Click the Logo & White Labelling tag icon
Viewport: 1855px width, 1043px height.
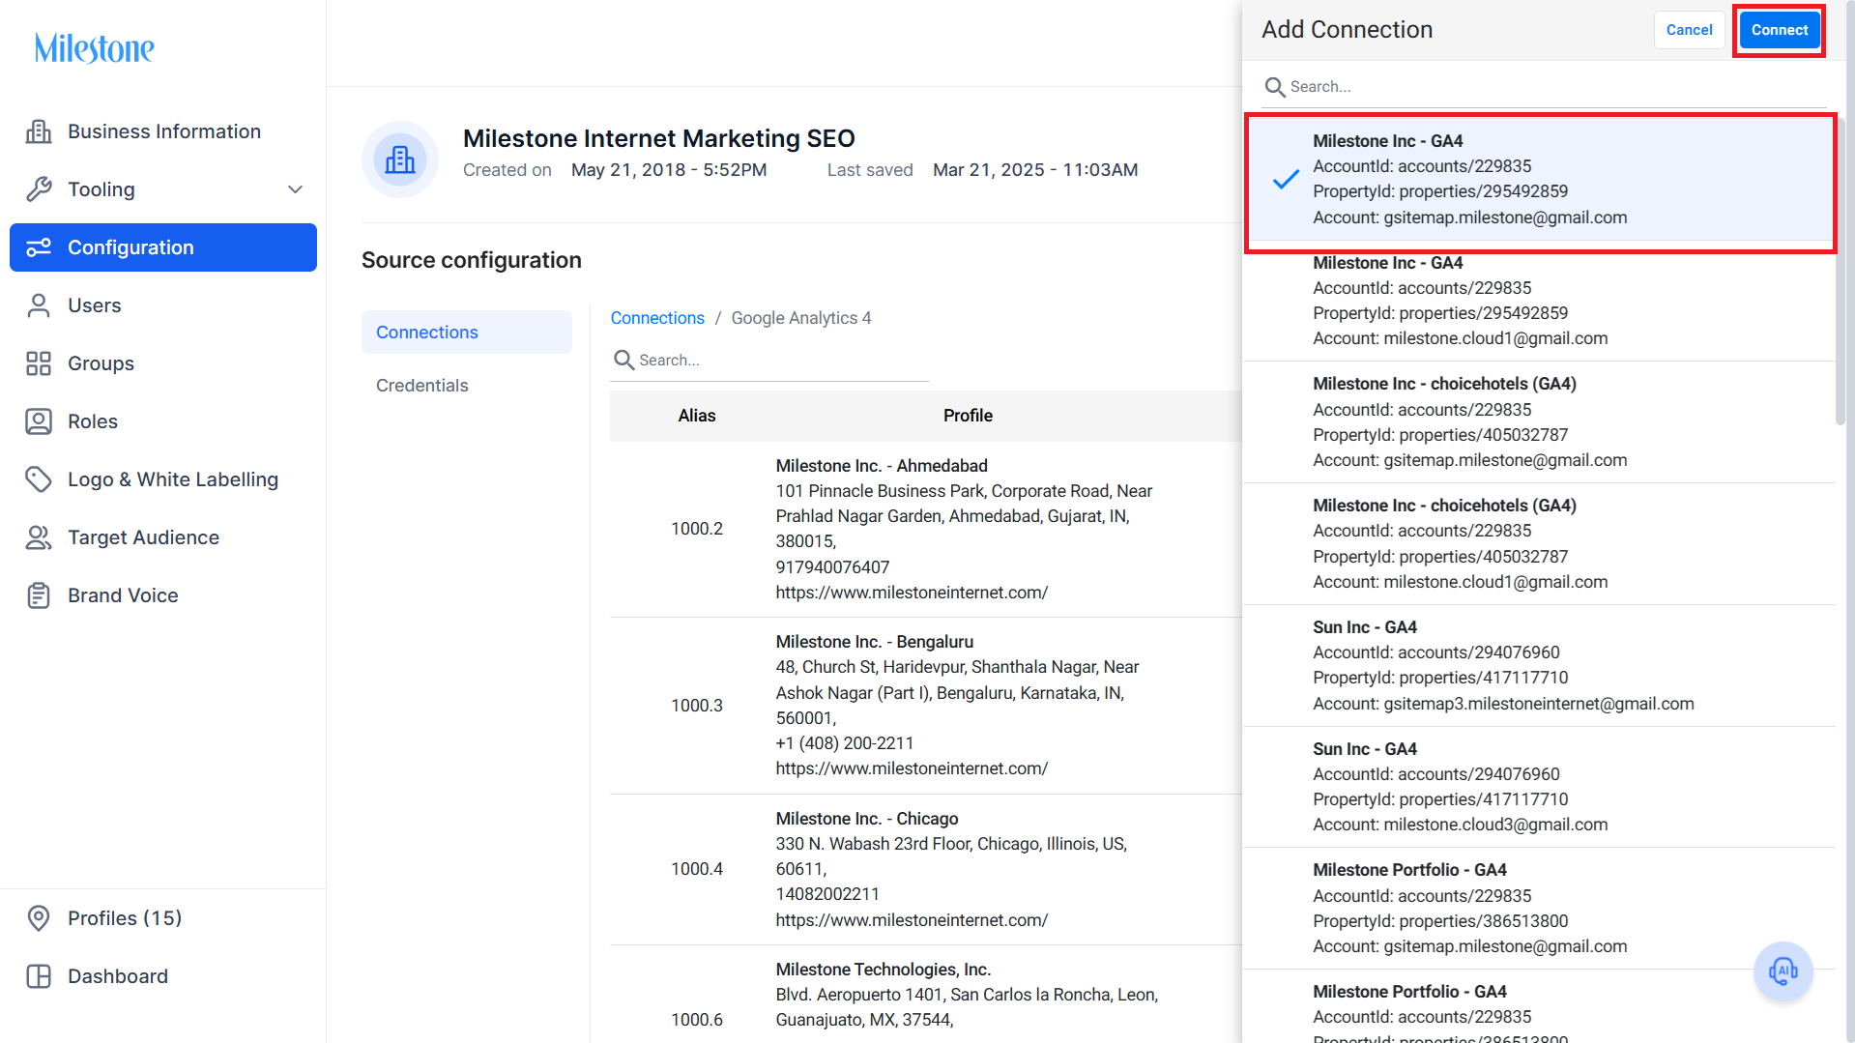39,479
